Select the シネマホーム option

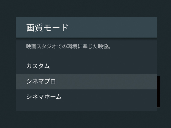[x=44, y=97]
